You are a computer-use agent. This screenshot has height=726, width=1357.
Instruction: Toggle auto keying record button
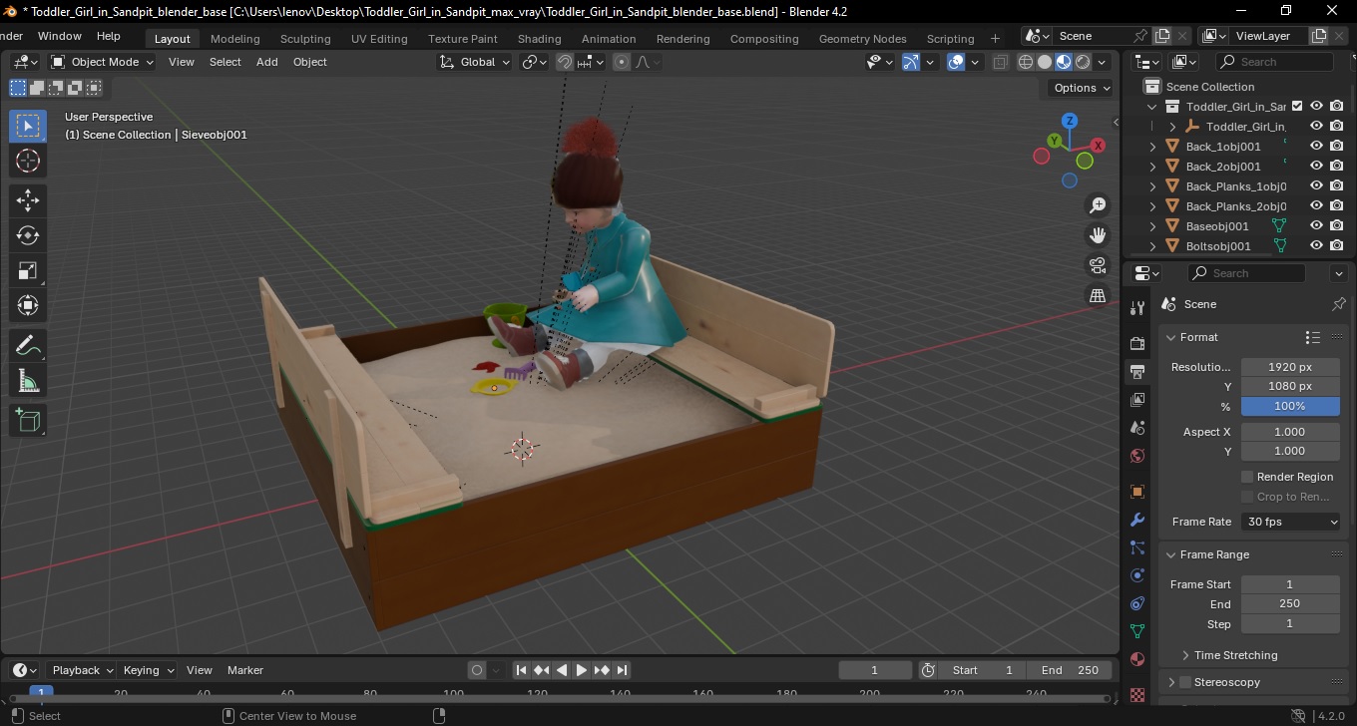[x=477, y=670]
